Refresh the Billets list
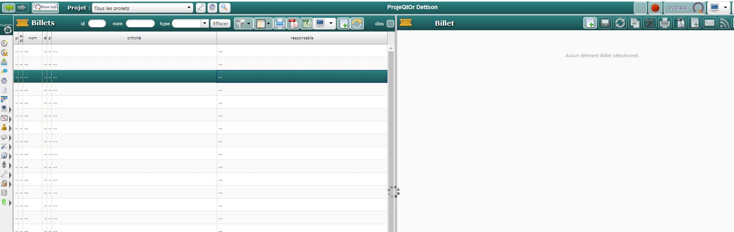 click(x=357, y=24)
